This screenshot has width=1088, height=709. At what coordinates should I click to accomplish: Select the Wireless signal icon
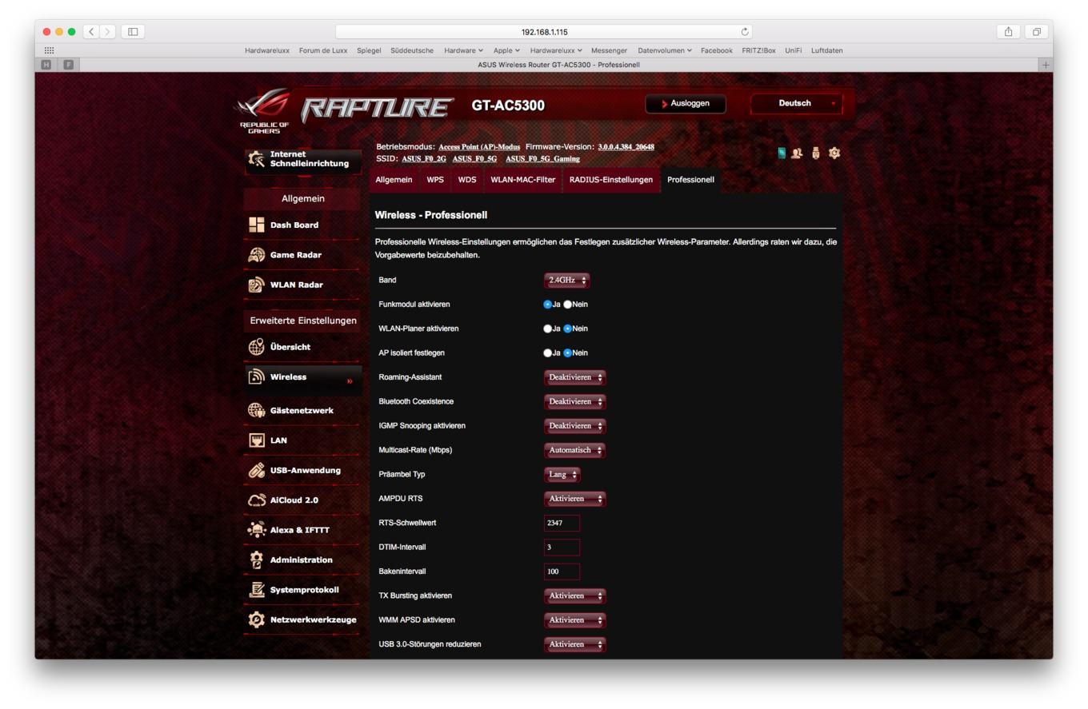[x=256, y=376]
